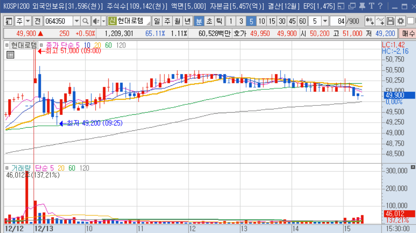The width and height of the screenshot is (416, 233).
Task: Click the 최고 51,000 (09:00) high marker
Action: 70,51
